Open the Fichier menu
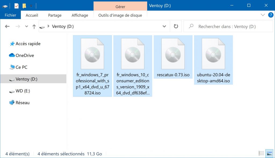Image resolution: width=275 pixels, height=158 pixels. click(10, 15)
